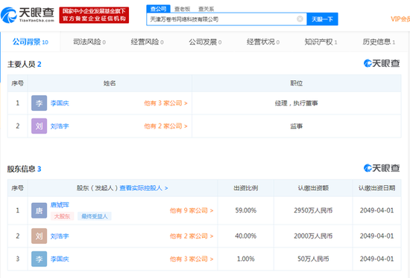Select the 查关系 search mode tab
The height and width of the screenshot is (278, 410).
click(206, 9)
